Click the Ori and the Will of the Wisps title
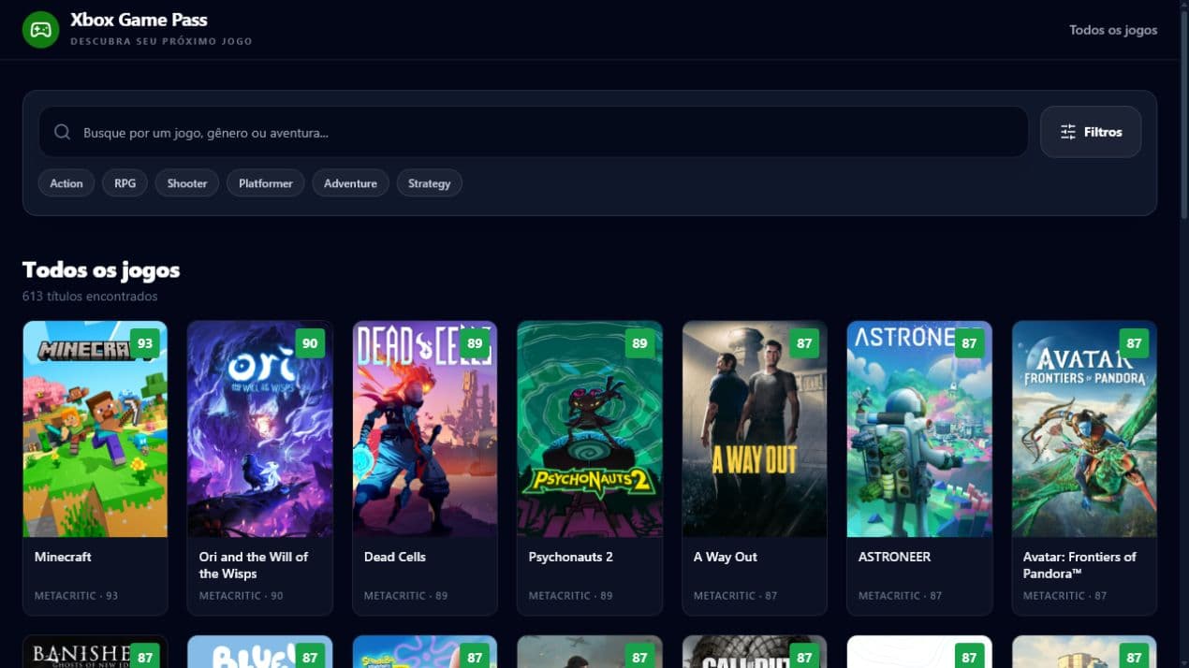This screenshot has width=1189, height=668. [253, 565]
